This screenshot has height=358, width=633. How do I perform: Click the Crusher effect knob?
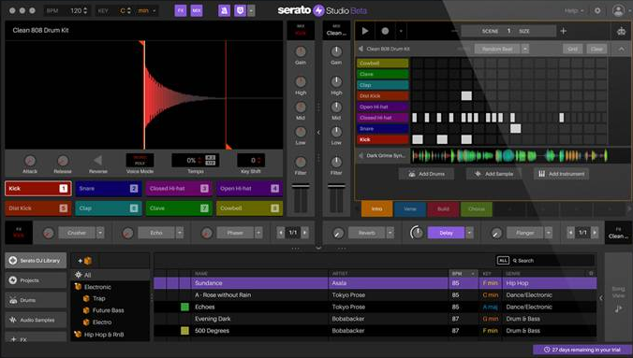48,233
